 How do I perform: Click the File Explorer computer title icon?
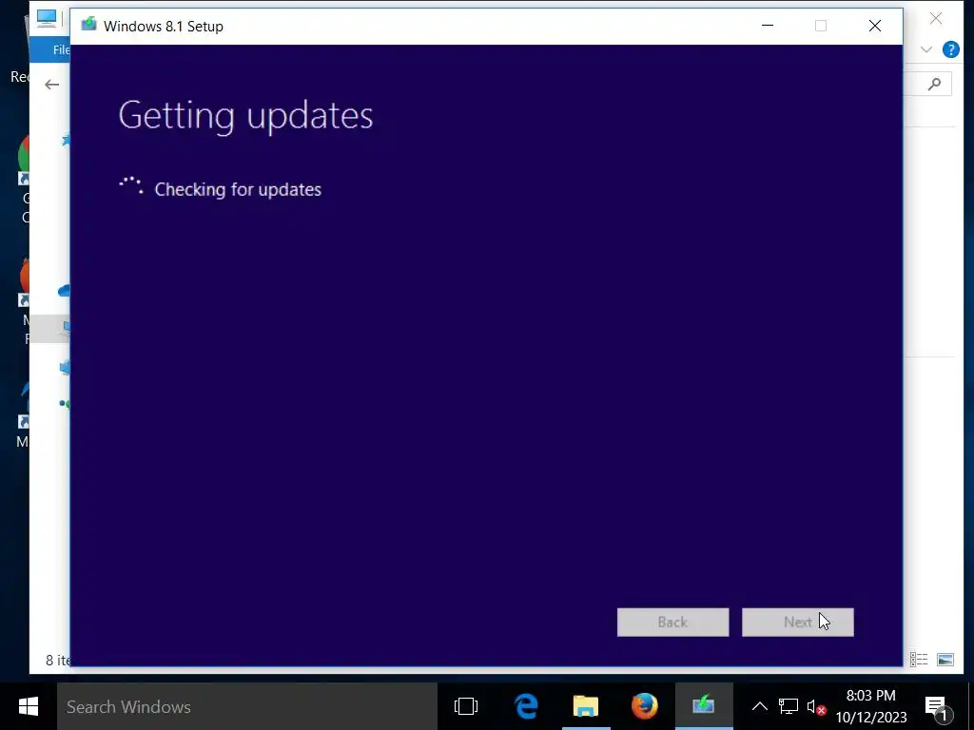click(46, 18)
